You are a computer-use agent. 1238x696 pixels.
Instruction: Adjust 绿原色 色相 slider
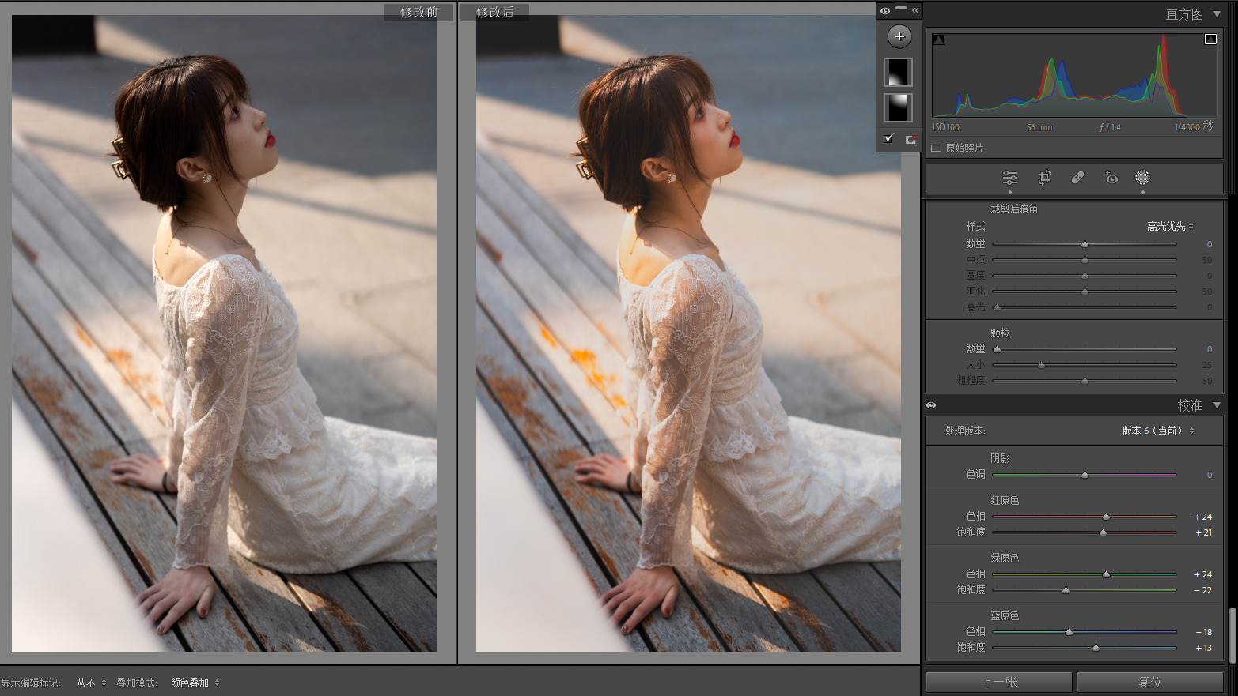pos(1085,574)
